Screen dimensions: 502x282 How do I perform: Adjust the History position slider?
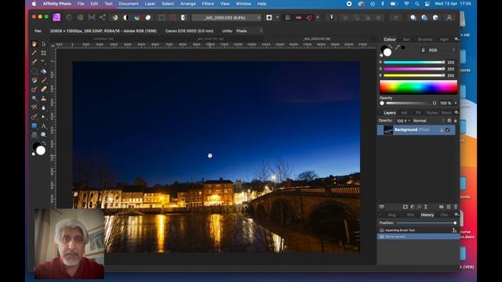(426, 222)
